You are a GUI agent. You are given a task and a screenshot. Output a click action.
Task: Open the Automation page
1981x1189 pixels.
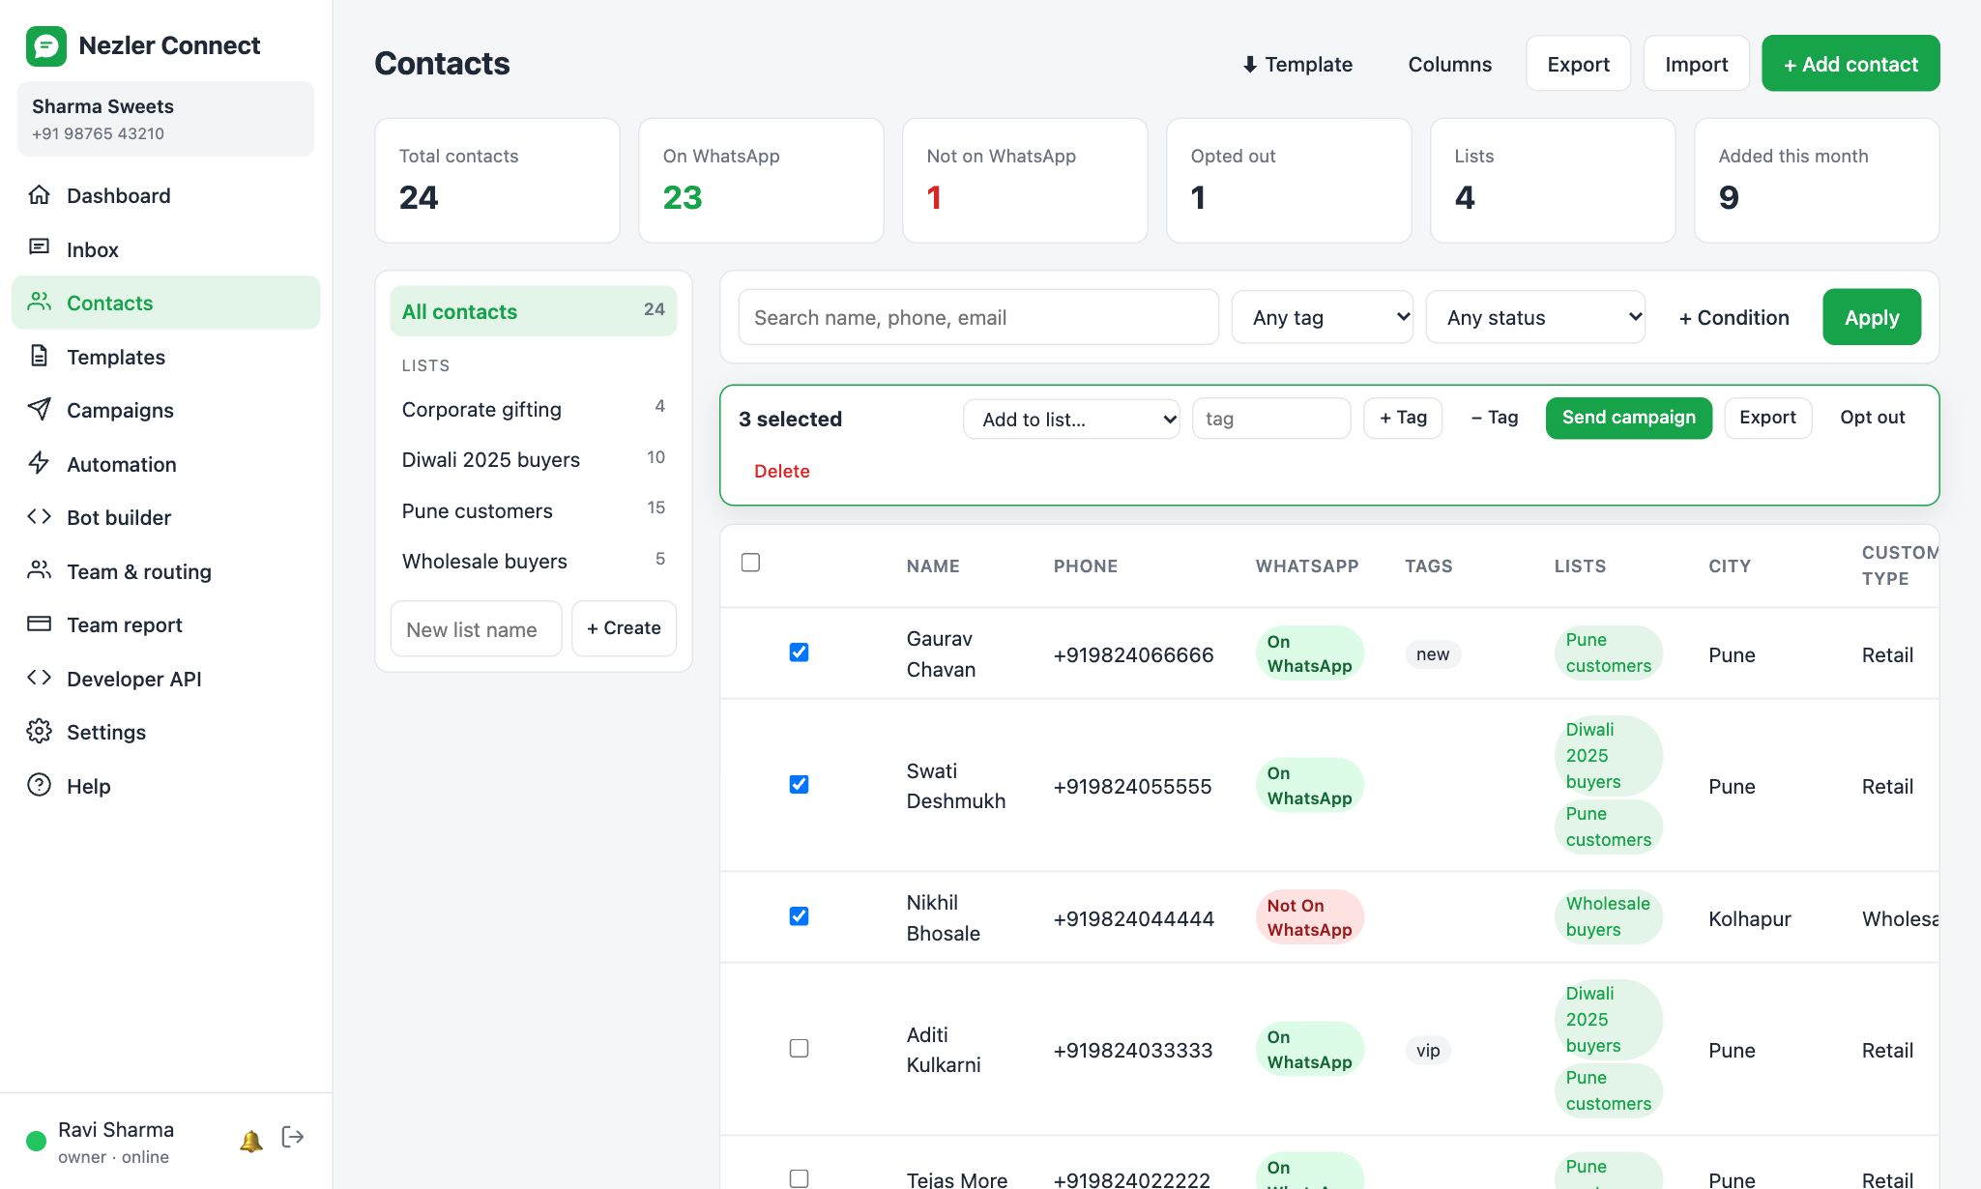165,464
